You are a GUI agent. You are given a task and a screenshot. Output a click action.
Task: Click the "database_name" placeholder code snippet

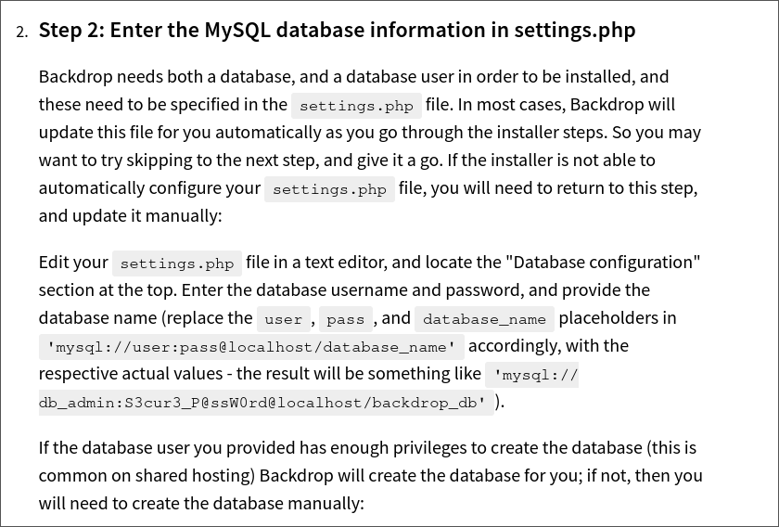tap(484, 319)
